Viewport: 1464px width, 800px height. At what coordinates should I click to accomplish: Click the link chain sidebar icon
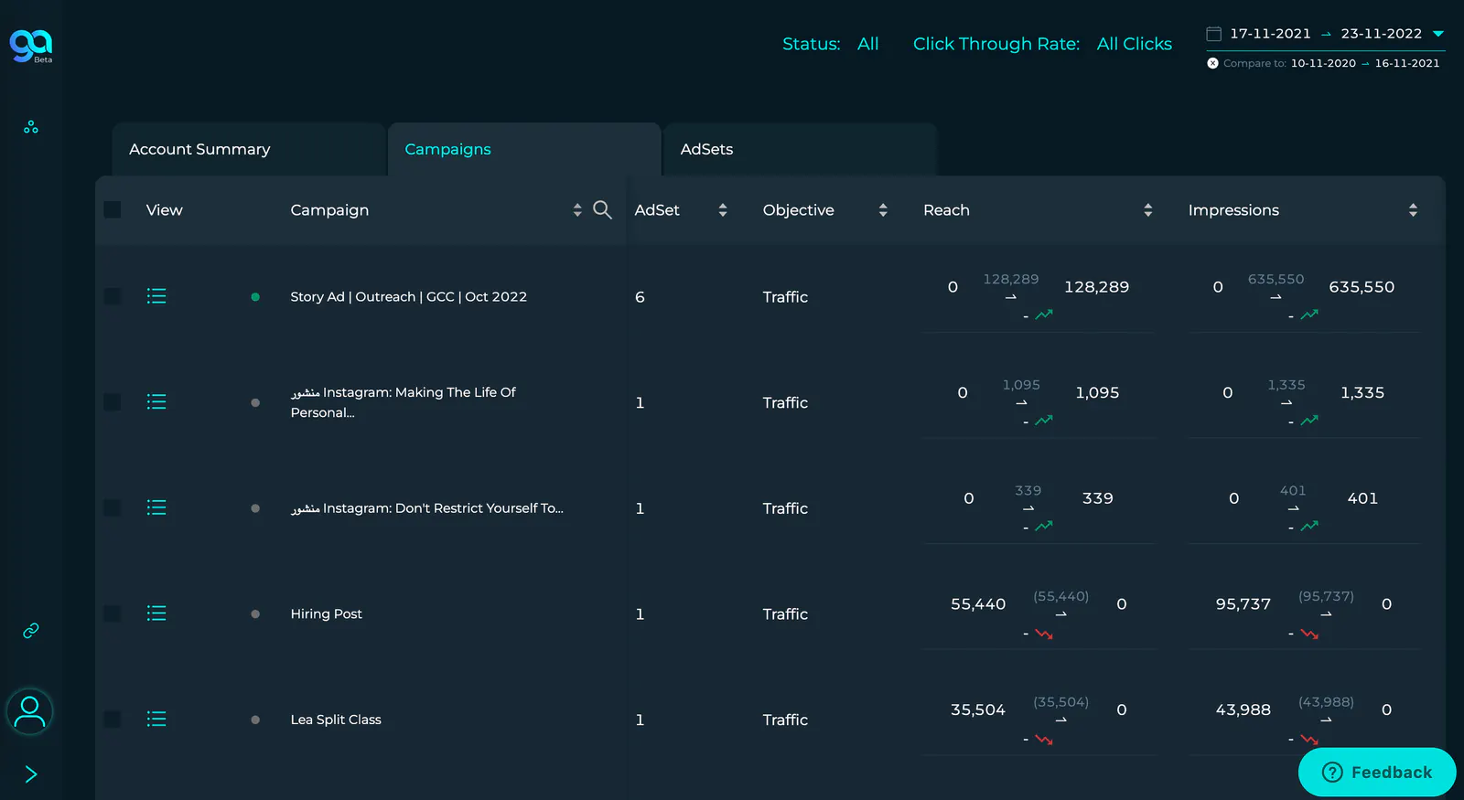click(31, 631)
